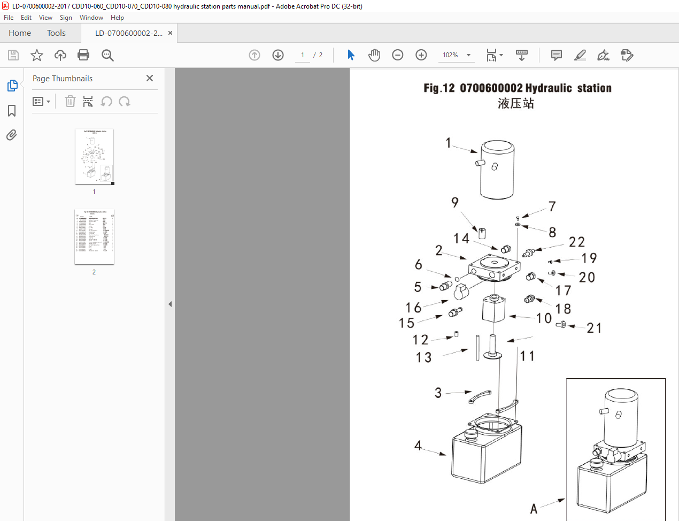Image resolution: width=679 pixels, height=521 pixels.
Task: Select the Highlight text tool
Action: tap(580, 55)
